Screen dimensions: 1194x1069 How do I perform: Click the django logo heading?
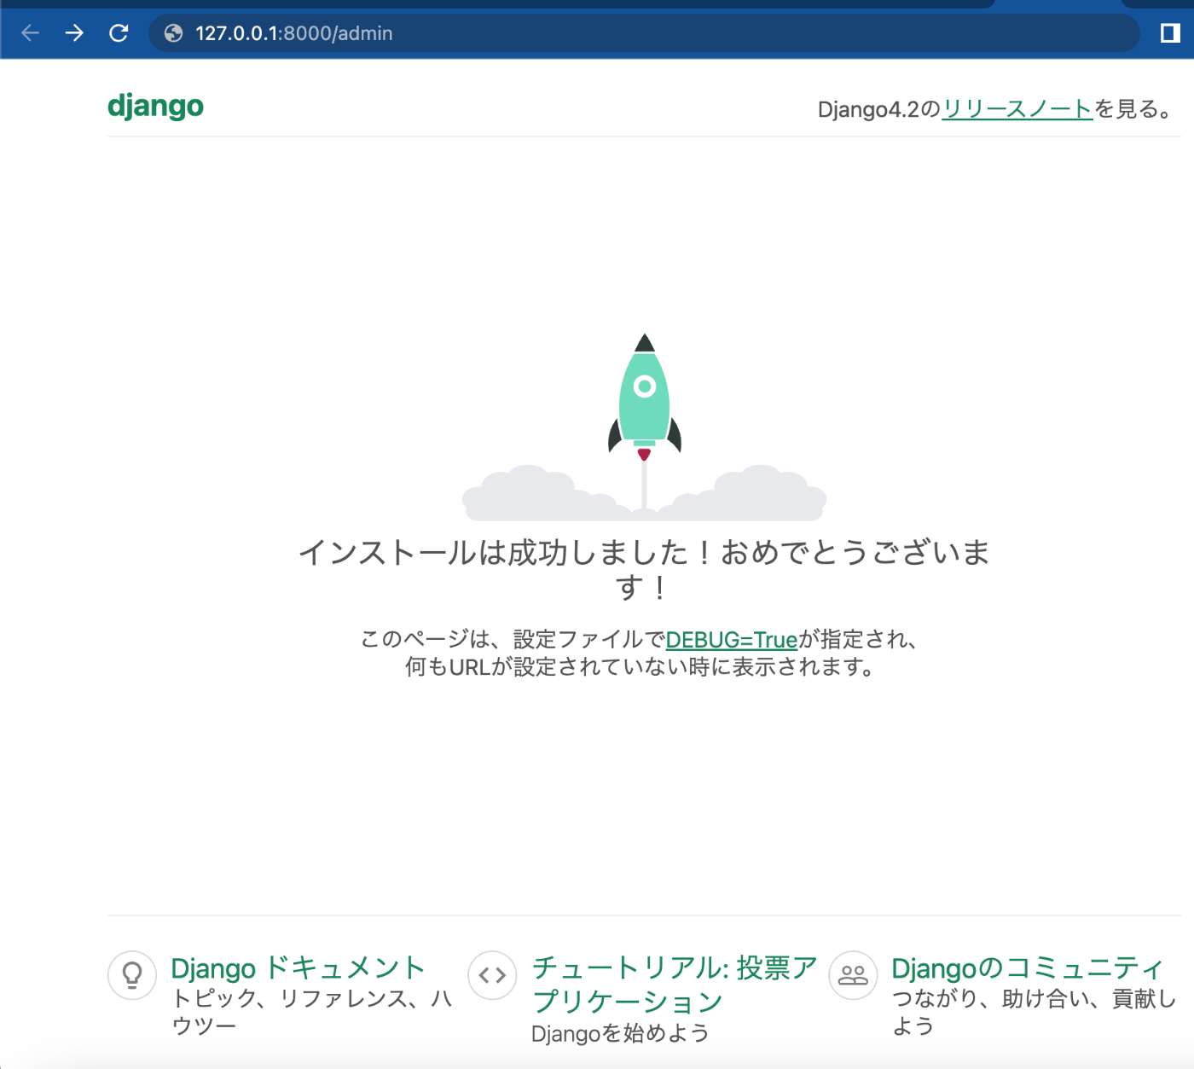(156, 106)
